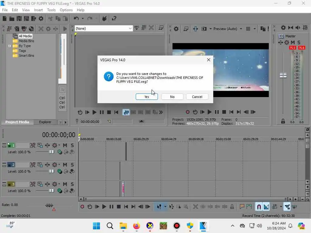Screen dimensions: 311x233
Task: Click Play in the video preview transport
Action: (210, 112)
